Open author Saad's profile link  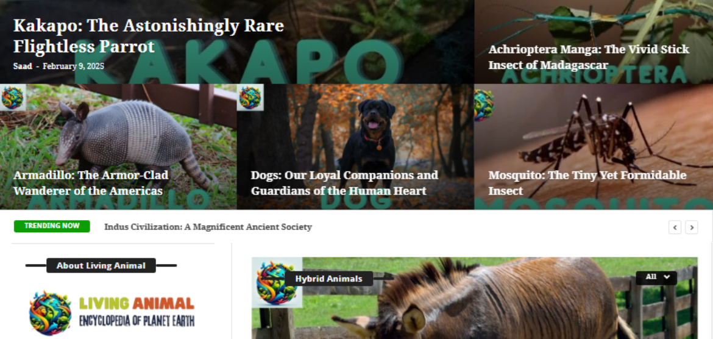23,66
